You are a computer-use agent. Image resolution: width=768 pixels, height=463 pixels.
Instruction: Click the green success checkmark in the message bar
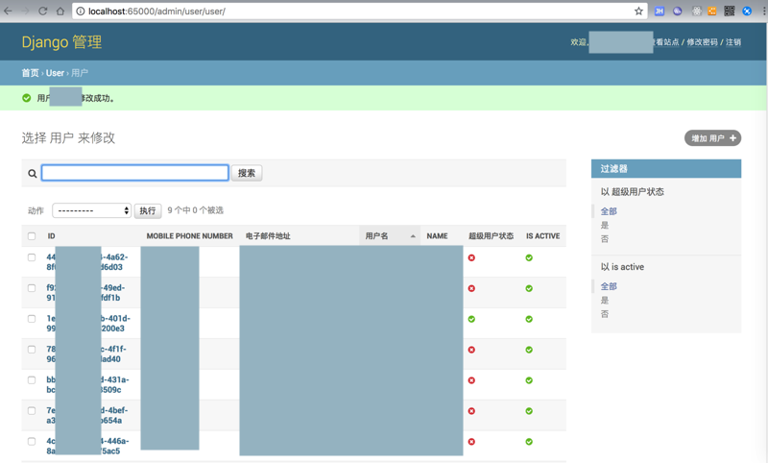[27, 98]
